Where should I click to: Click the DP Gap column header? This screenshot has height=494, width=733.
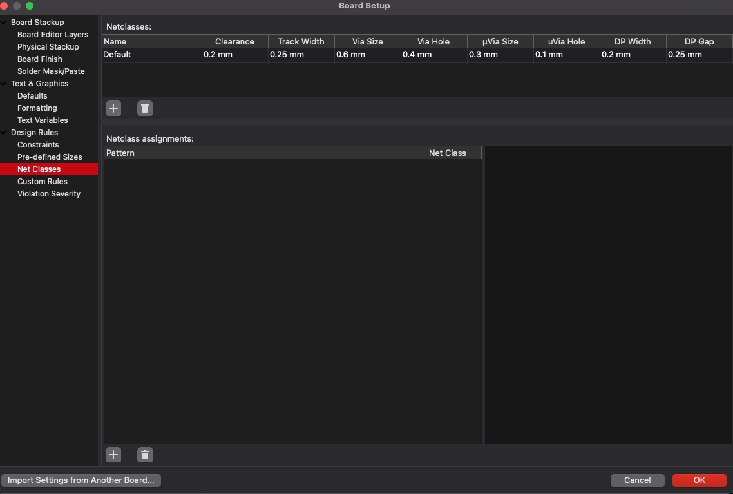coord(700,42)
